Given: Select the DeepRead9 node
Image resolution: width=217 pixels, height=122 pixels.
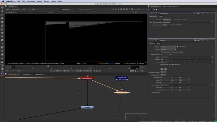Looking at the screenshot, I should click(x=122, y=78).
